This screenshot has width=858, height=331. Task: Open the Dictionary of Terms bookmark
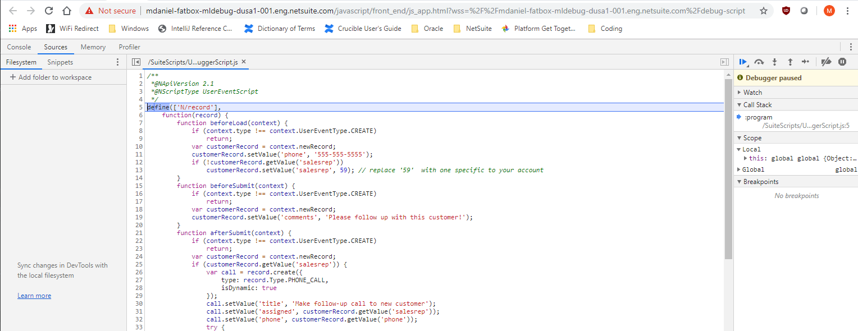coord(280,29)
